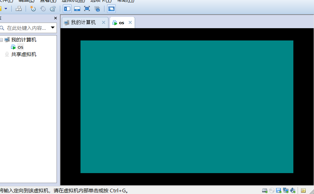The height and width of the screenshot is (194, 314).
Task: Open the message log icon in status bar
Action: click(303, 191)
